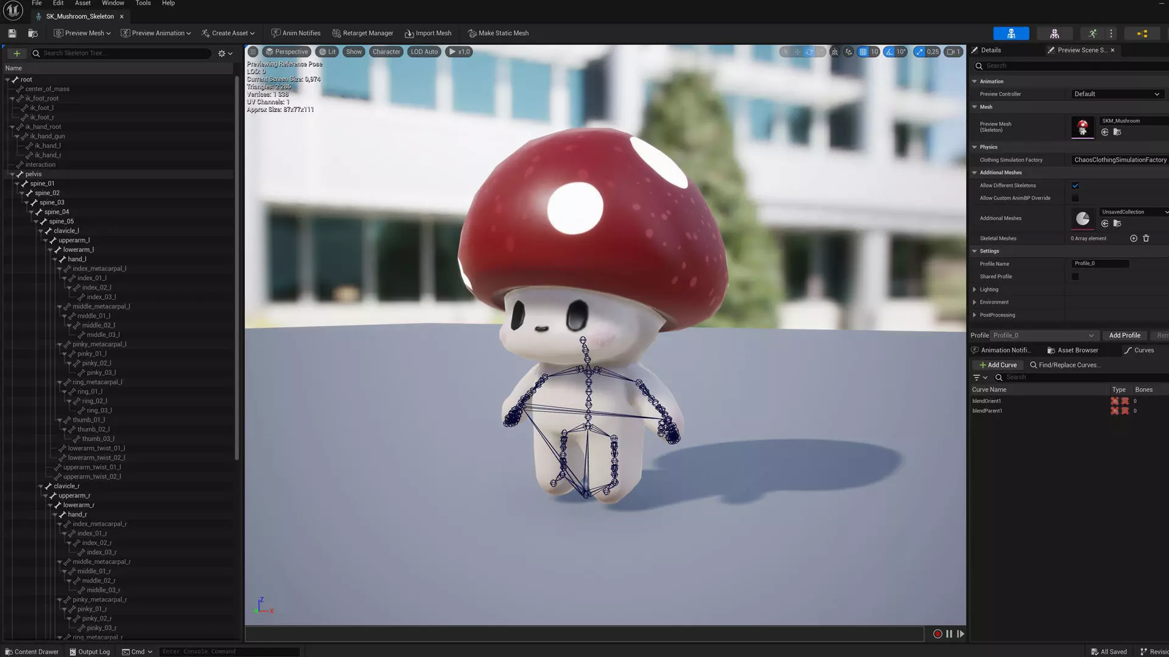The width and height of the screenshot is (1169, 657).
Task: Click the Add Curve button
Action: (998, 365)
